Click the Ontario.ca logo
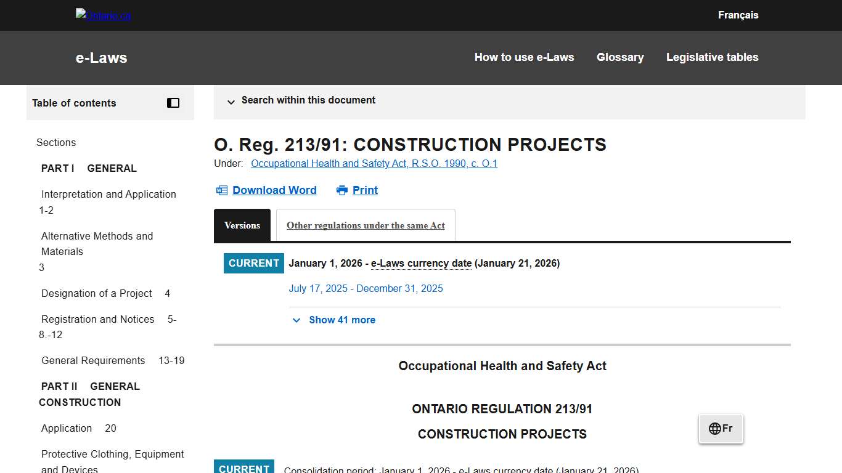 pyautogui.click(x=103, y=15)
